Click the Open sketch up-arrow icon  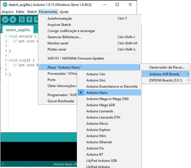click(29, 19)
